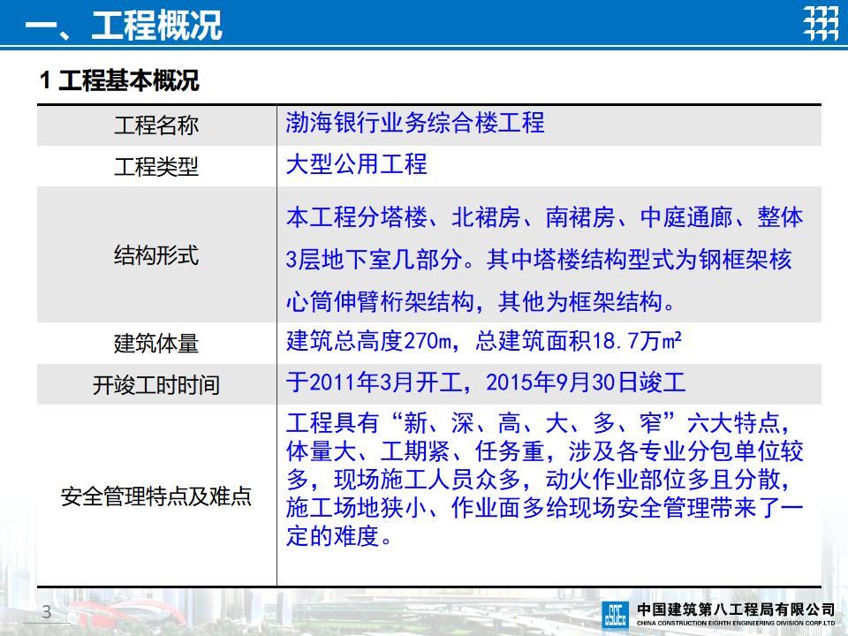Click the table label 开竣工时时间
This screenshot has width=848, height=636.
(156, 385)
